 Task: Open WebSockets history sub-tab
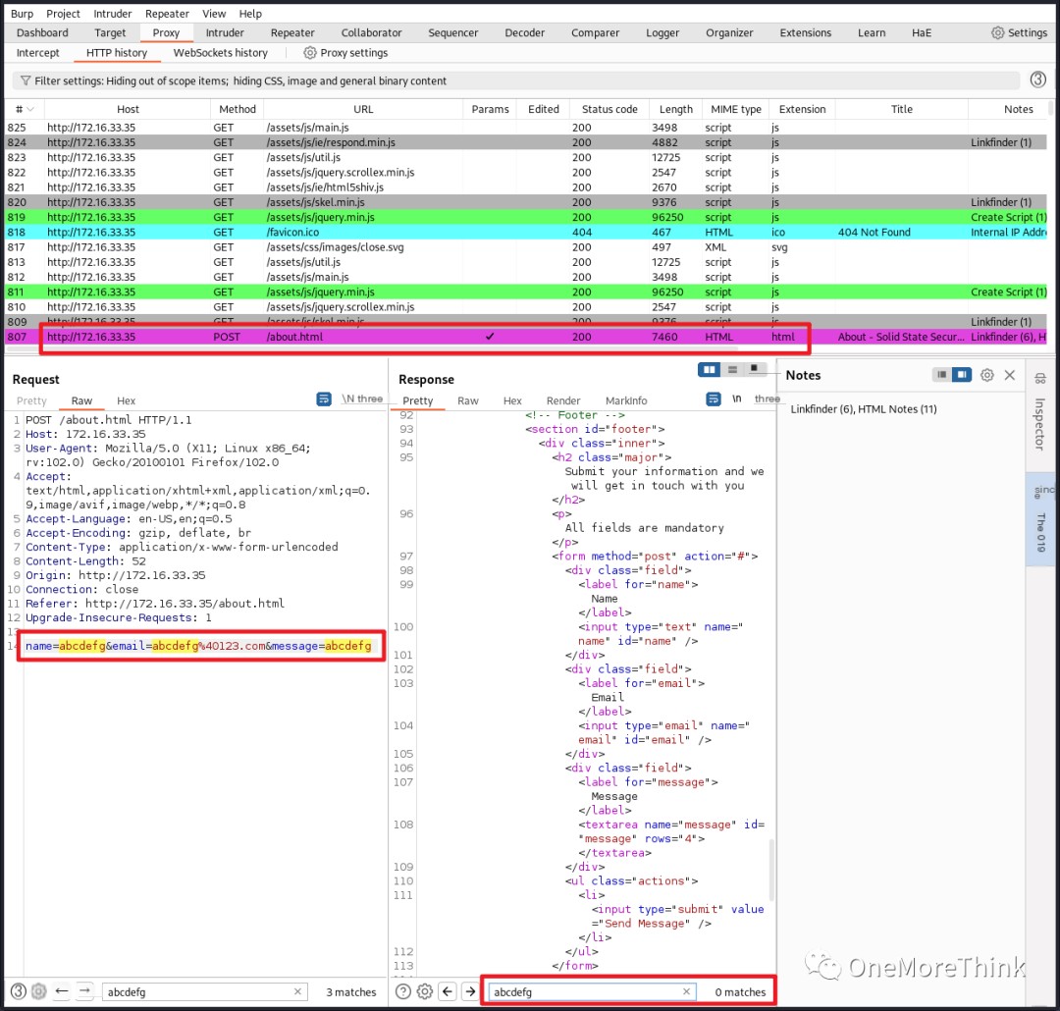pyautogui.click(x=221, y=53)
